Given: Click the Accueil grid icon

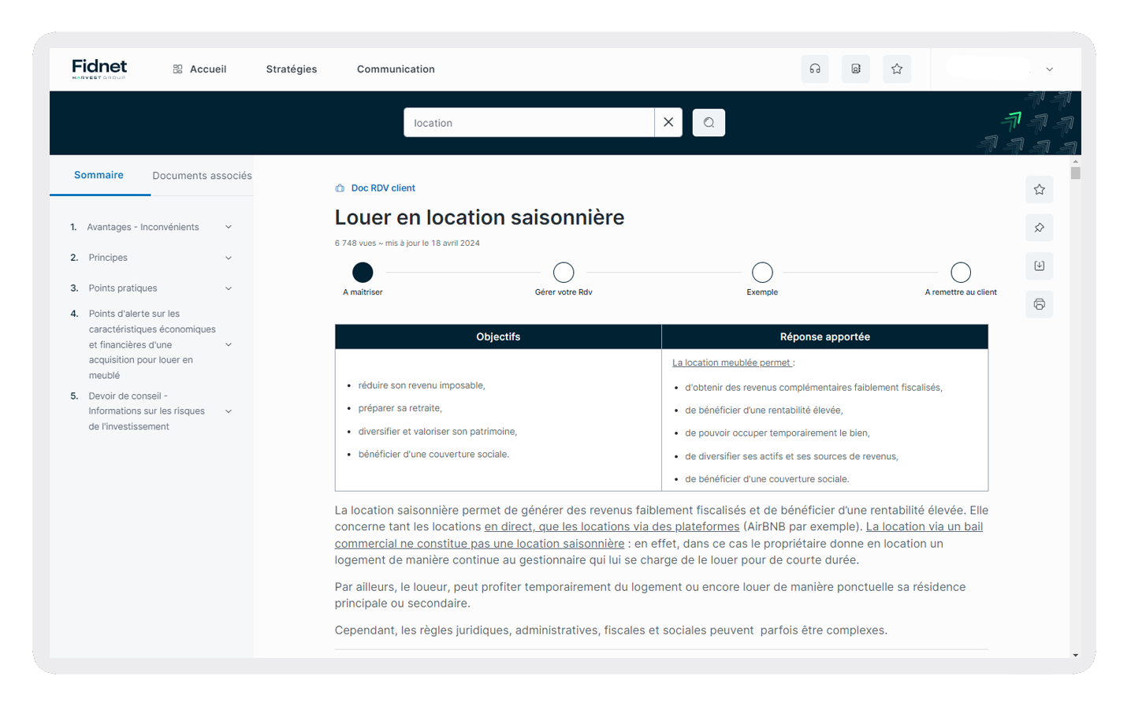Looking at the screenshot, I should point(177,69).
